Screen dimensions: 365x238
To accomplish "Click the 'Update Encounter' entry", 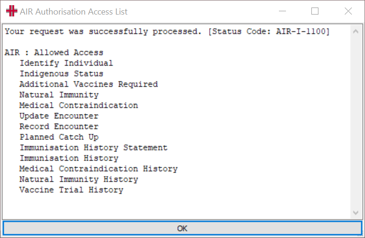I will point(59,116).
